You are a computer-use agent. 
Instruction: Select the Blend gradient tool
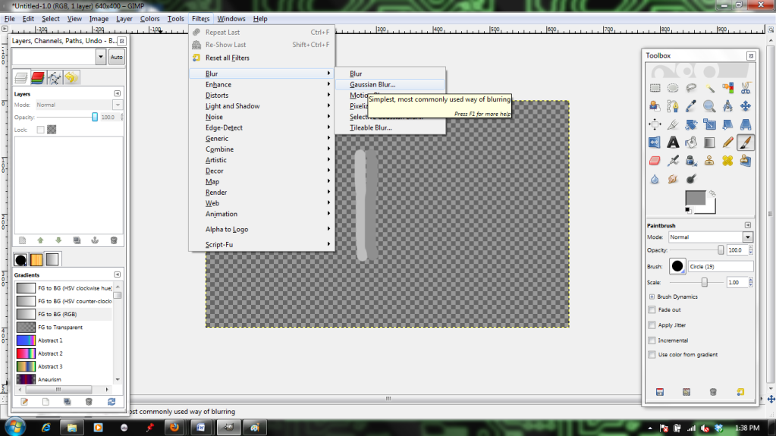tap(709, 143)
